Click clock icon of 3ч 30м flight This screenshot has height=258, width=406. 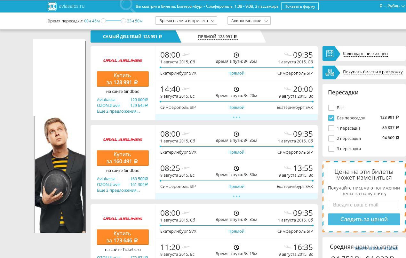(x=236, y=168)
